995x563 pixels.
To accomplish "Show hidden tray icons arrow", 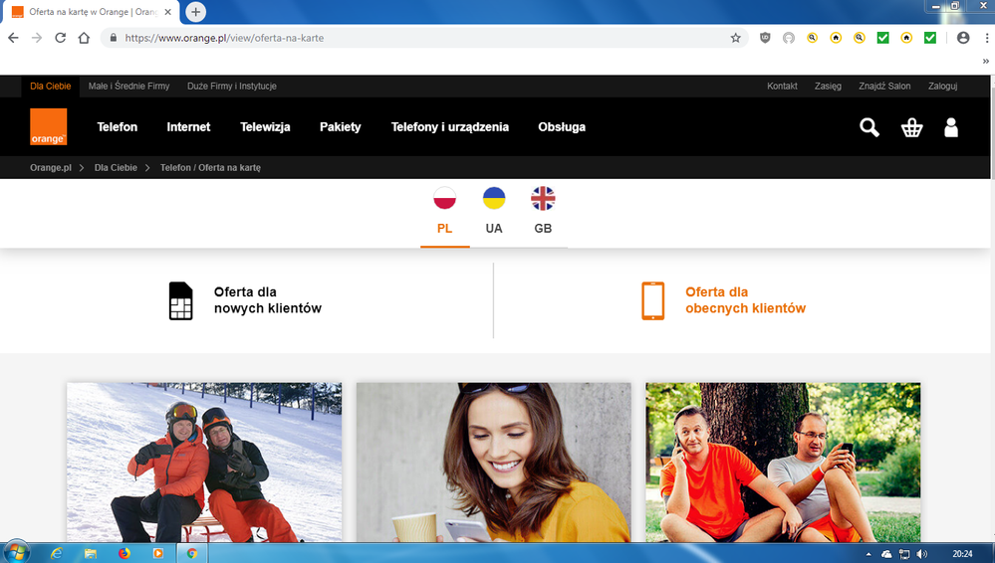I will (869, 554).
